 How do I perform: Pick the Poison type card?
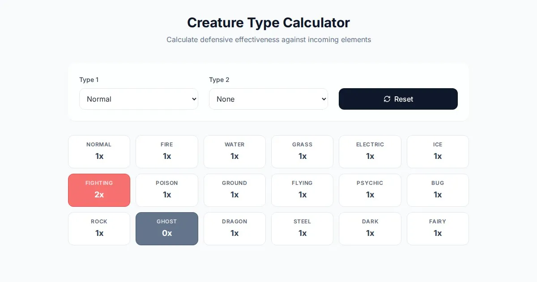(167, 190)
